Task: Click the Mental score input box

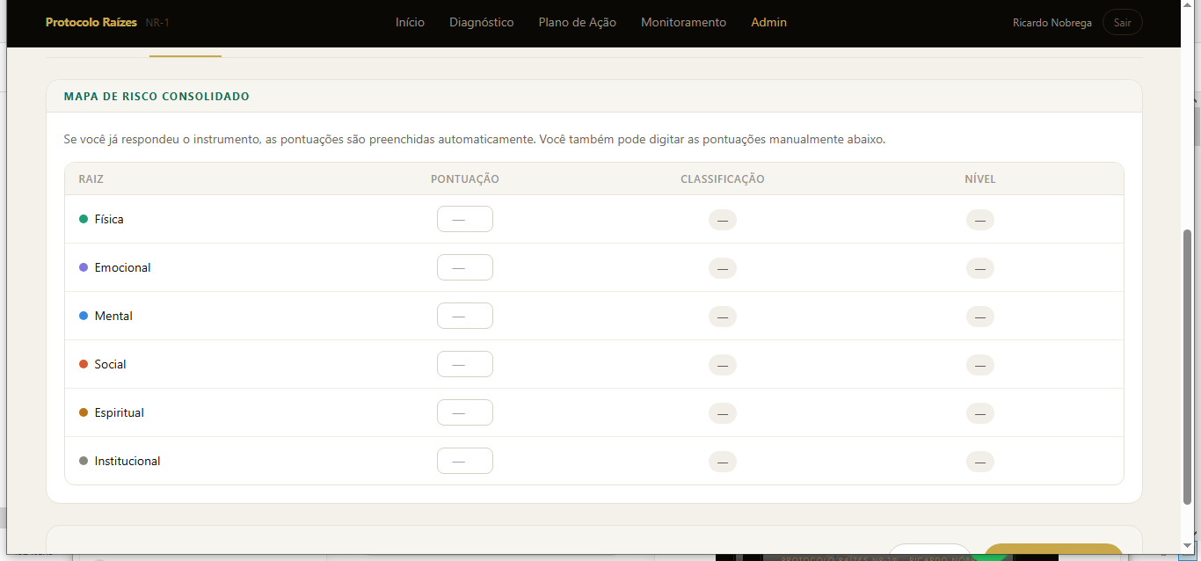Action: [465, 316]
